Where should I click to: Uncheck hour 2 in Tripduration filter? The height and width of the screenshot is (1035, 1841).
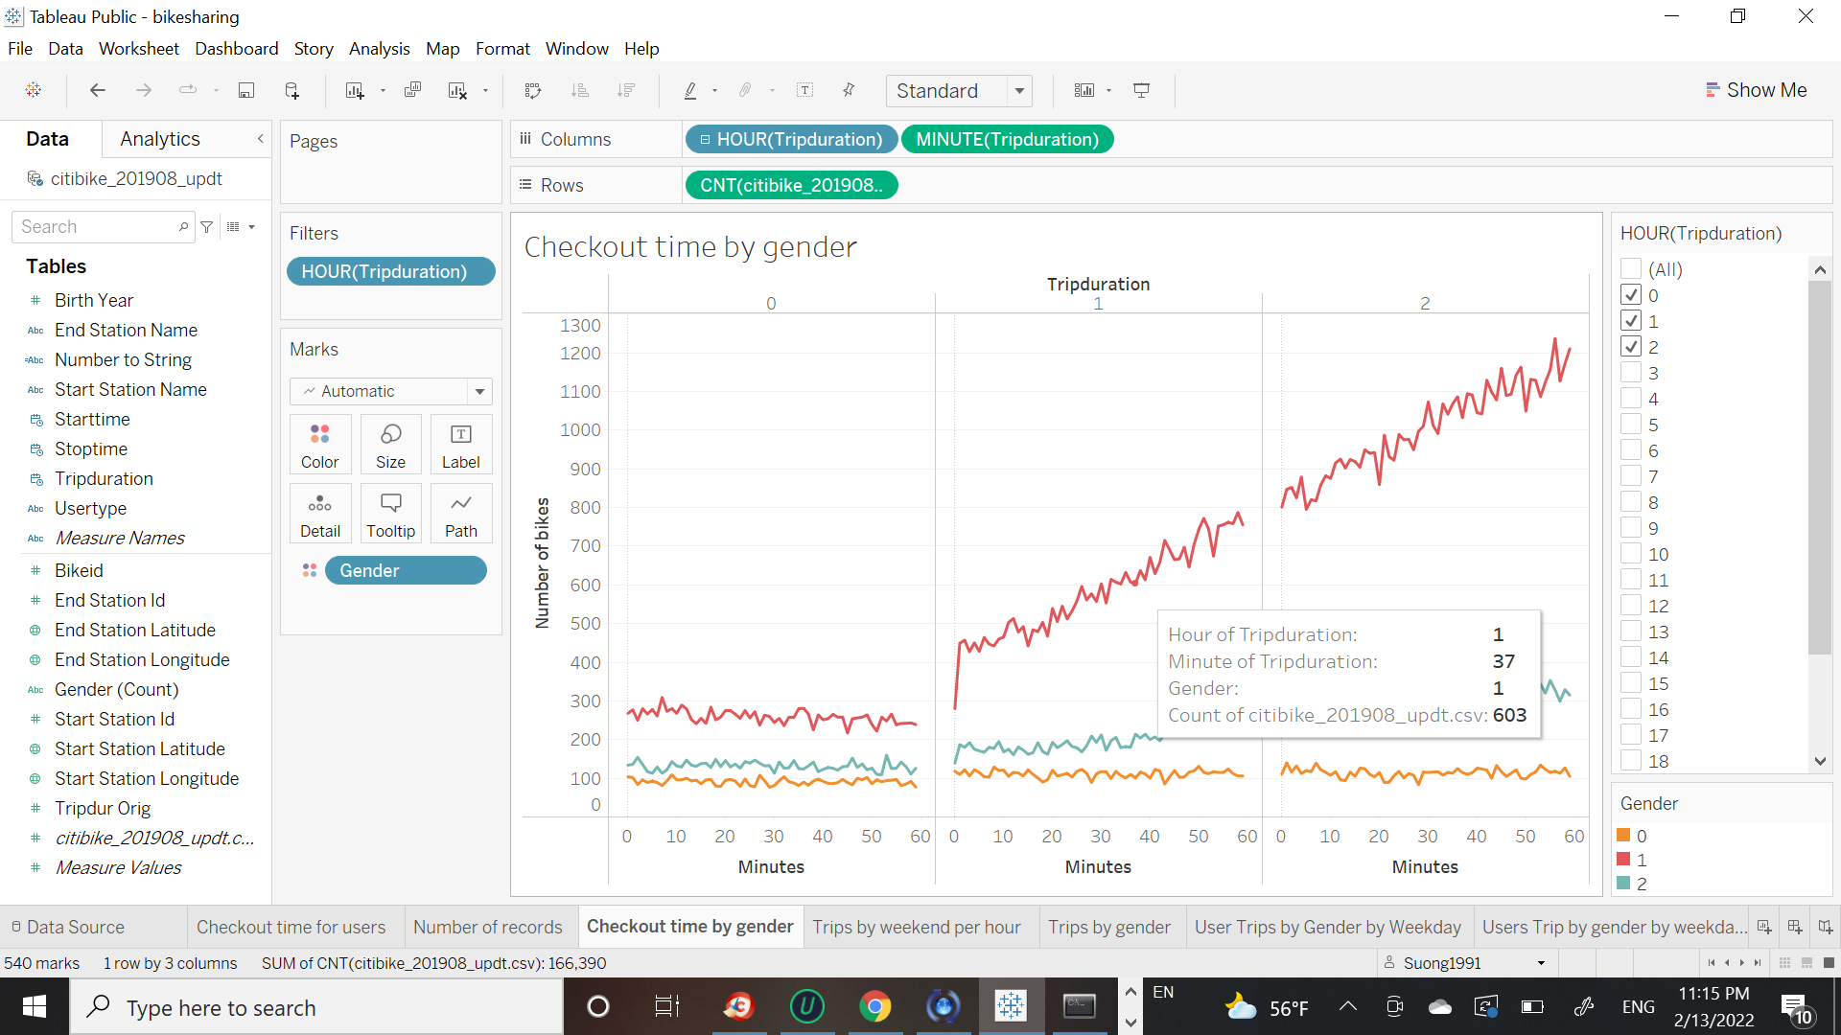1631,347
